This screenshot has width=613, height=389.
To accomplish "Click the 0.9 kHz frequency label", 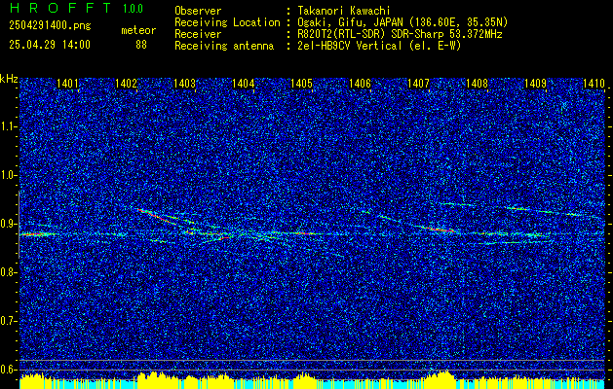I will coord(8,224).
